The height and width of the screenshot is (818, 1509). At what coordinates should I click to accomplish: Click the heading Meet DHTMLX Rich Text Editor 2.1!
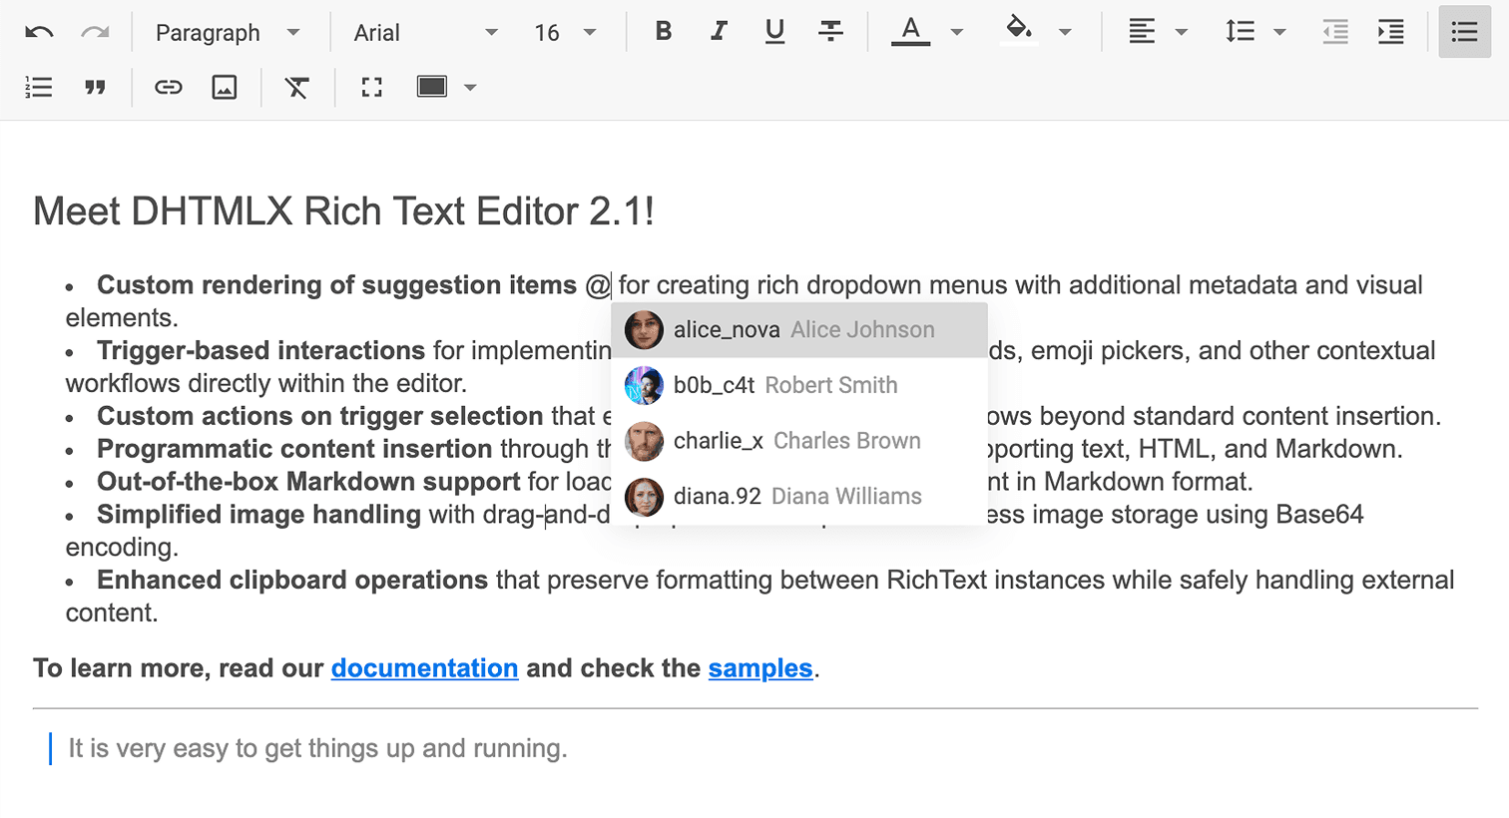coord(344,211)
